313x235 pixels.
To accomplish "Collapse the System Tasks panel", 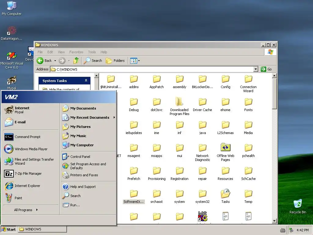I will click(x=86, y=80).
